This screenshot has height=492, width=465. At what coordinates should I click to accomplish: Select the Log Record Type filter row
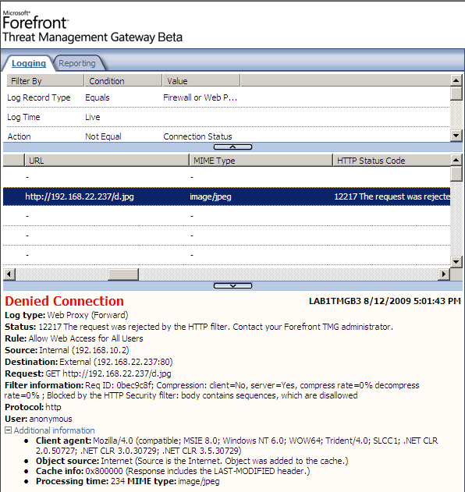pos(229,97)
